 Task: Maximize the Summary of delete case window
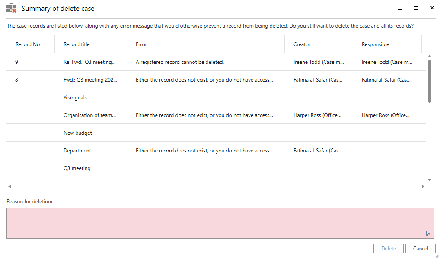pos(416,8)
